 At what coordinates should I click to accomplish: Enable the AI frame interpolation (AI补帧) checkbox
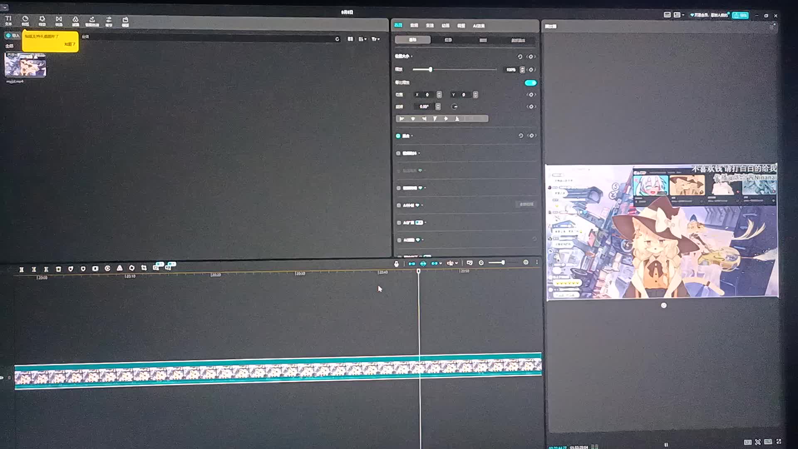(399, 205)
